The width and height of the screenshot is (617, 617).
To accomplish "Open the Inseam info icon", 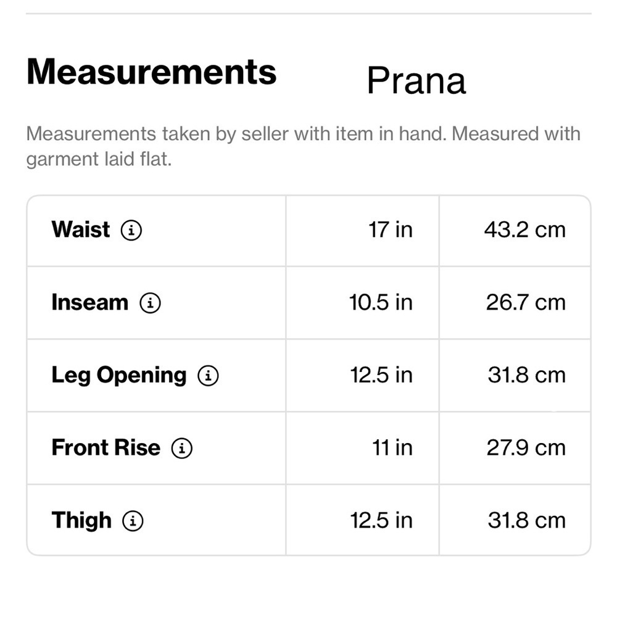I will click(x=150, y=303).
